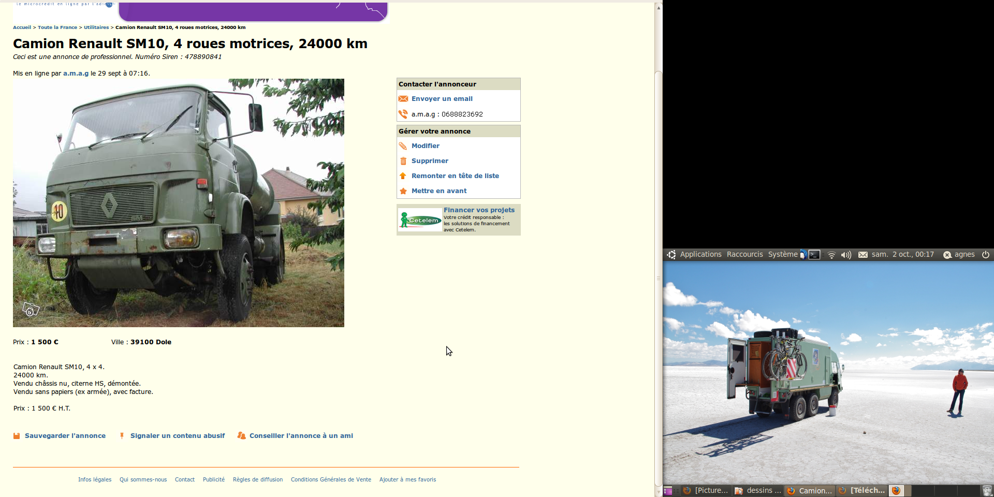Click the mail envelope indicator
This screenshot has height=497, width=994.
[x=863, y=255]
